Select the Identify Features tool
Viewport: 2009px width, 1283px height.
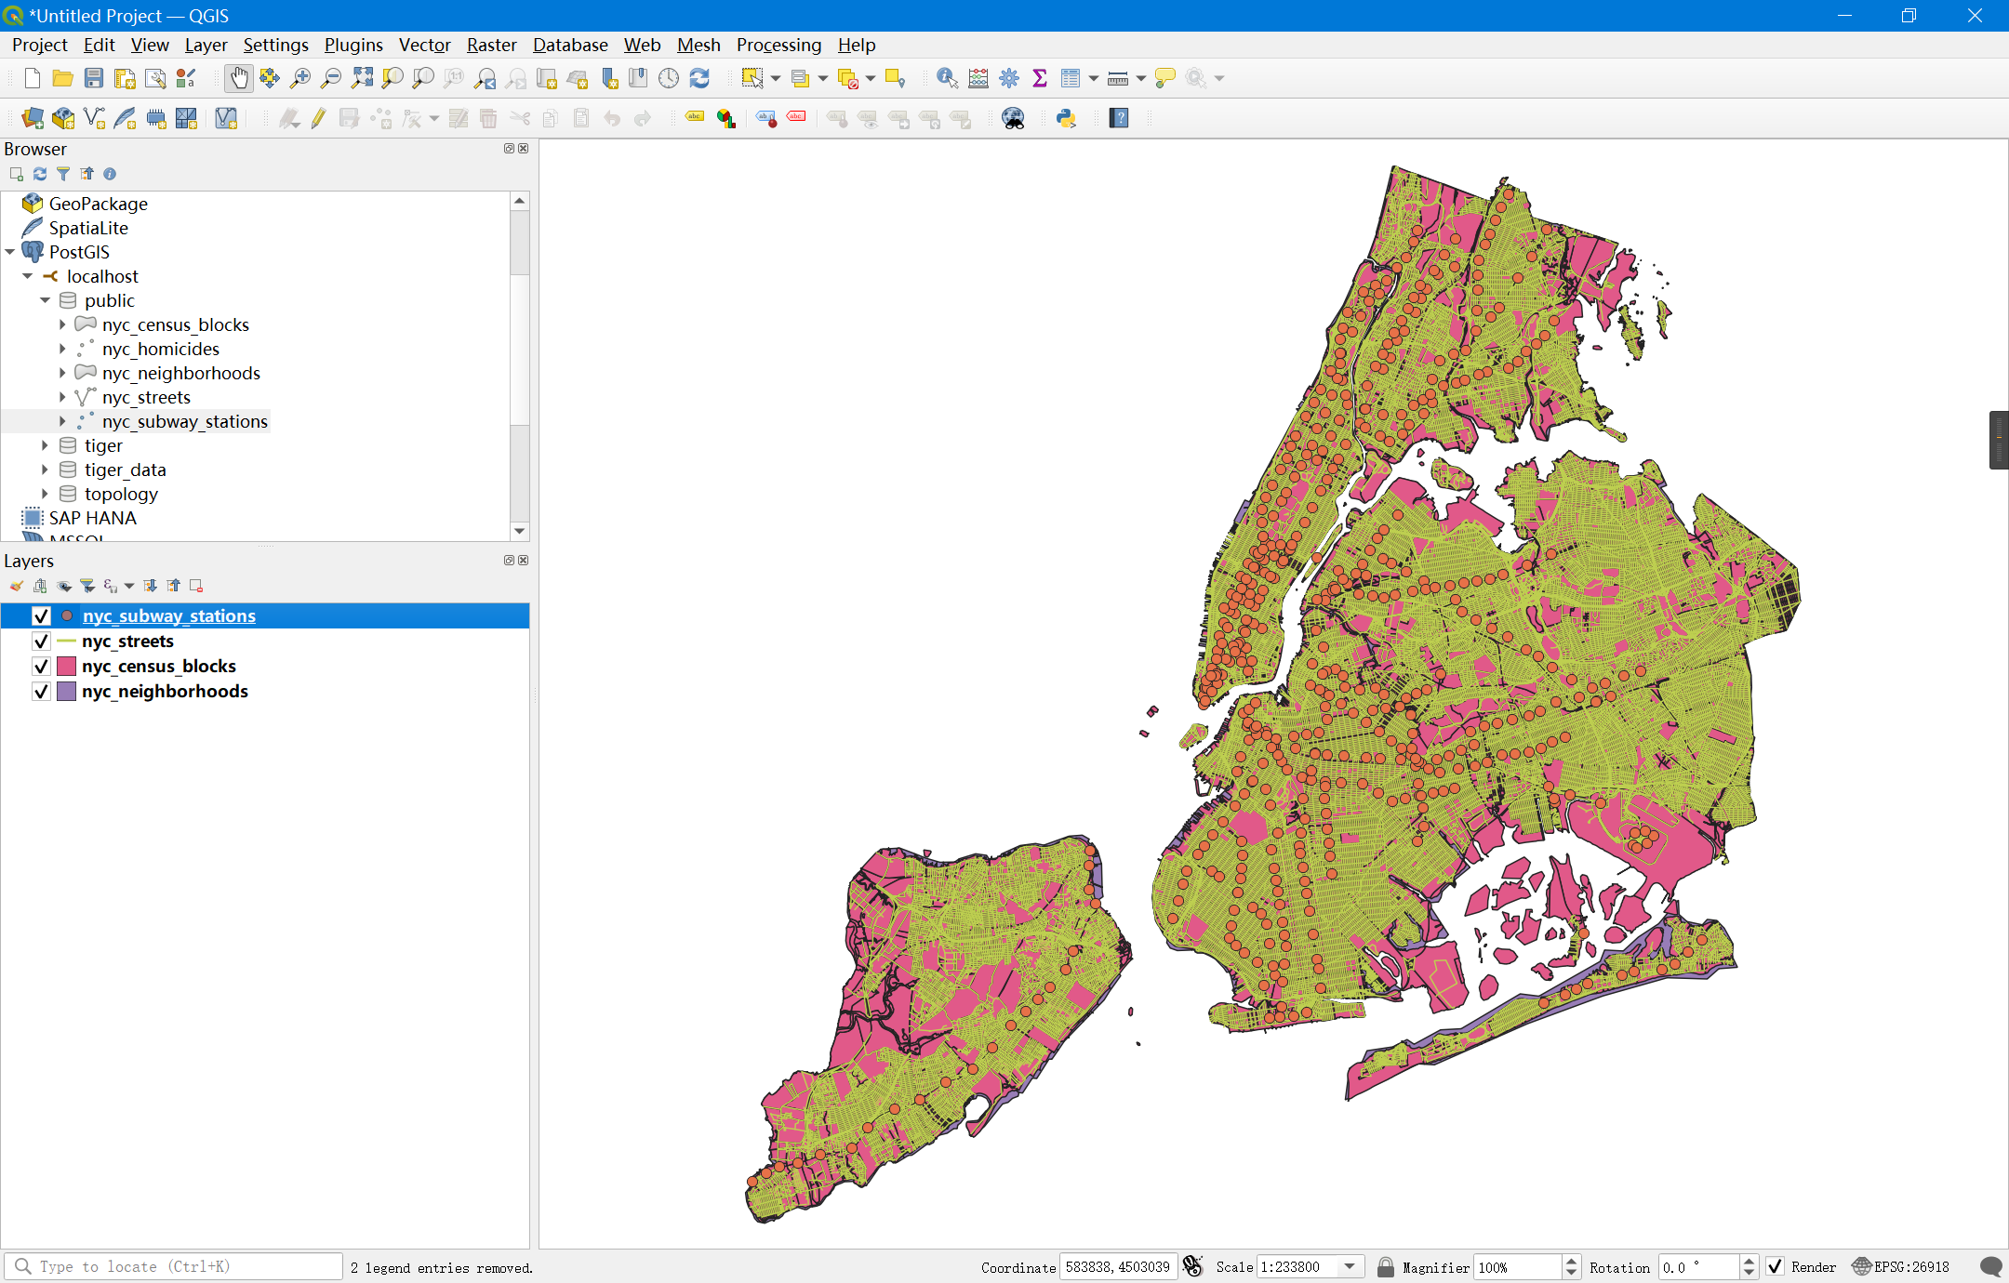947,79
